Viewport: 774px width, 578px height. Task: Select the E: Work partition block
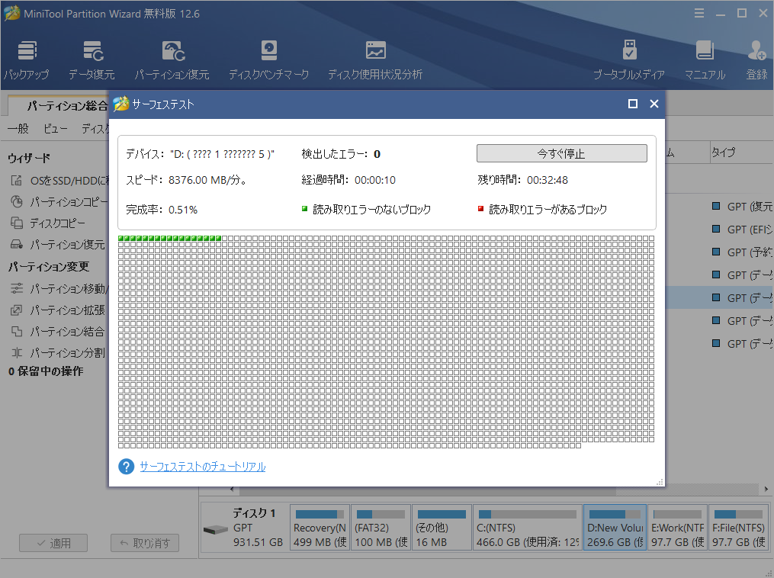677,528
